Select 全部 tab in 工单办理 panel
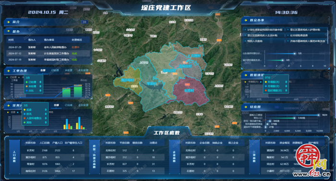Image resolution: width=336 pixels, height=181 pixels. pos(43,70)
